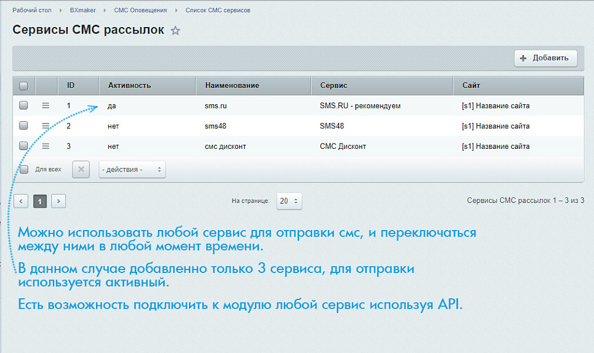Image resolution: width=594 pixels, height=353 pixels.
Task: Click the favorite star next to page title
Action: click(175, 30)
